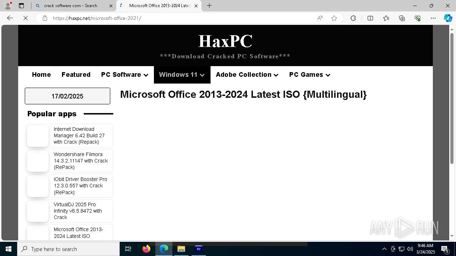Screen dimensions: 456x256
Task: Open the Collections icon
Action: coord(402,18)
